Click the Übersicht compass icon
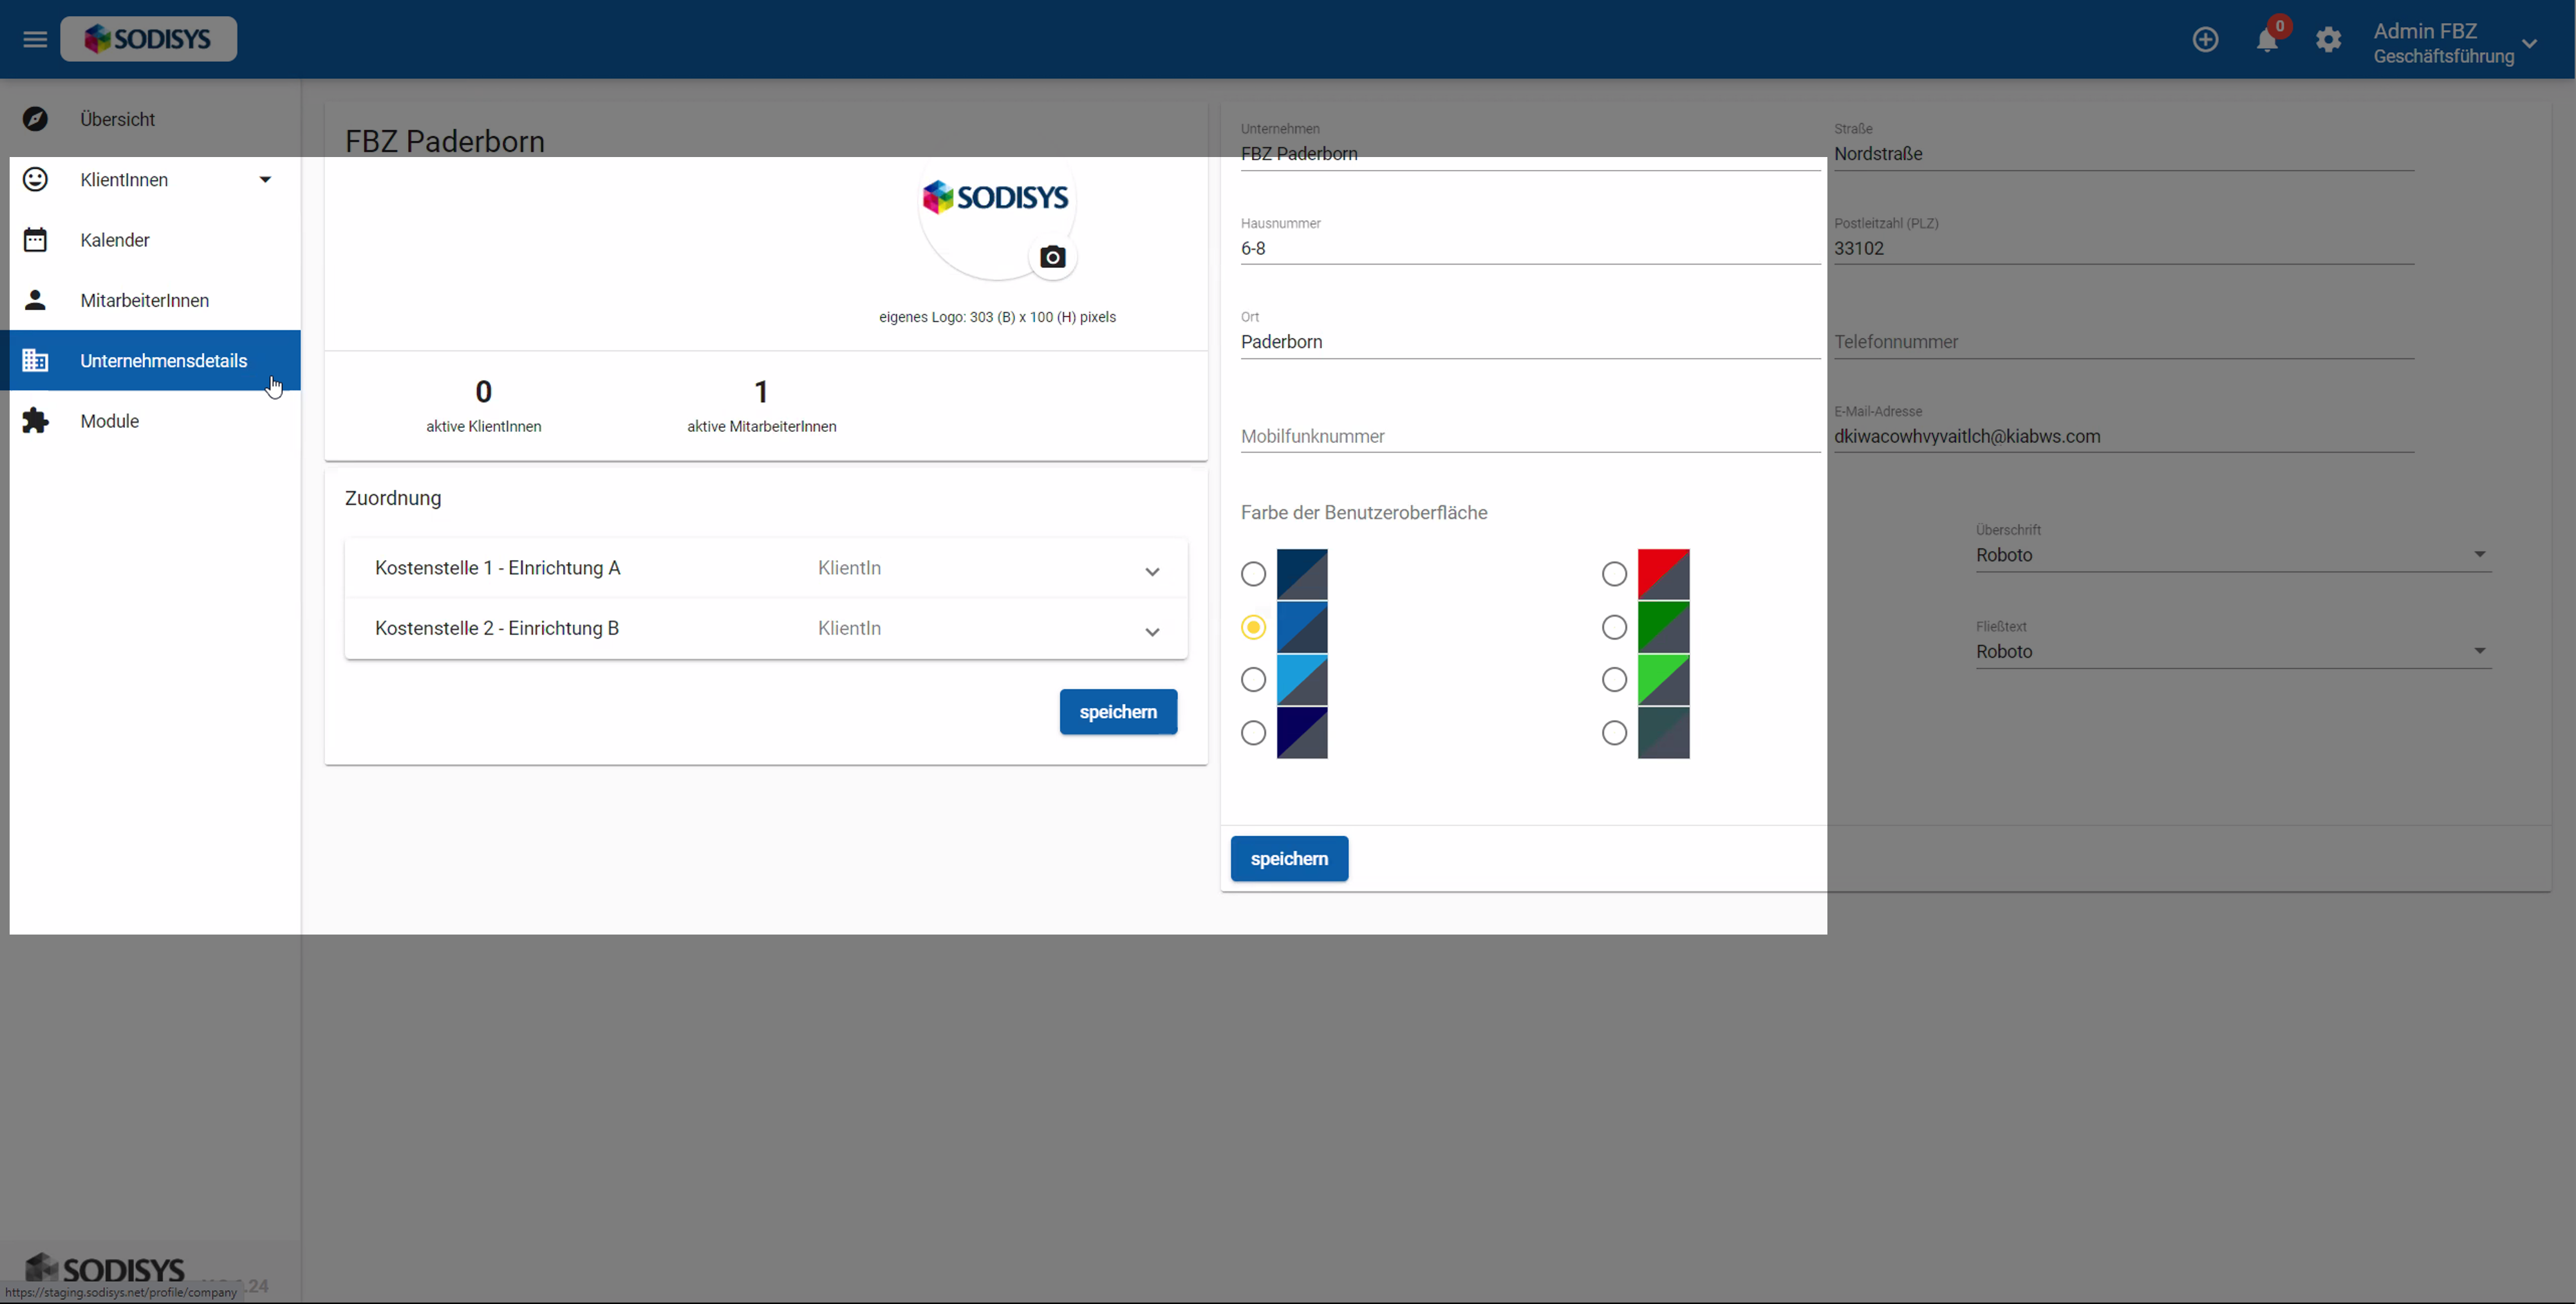 35,119
